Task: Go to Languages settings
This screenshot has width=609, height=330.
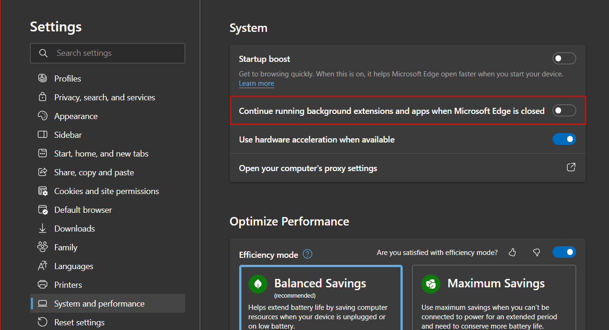Action: [x=108, y=266]
